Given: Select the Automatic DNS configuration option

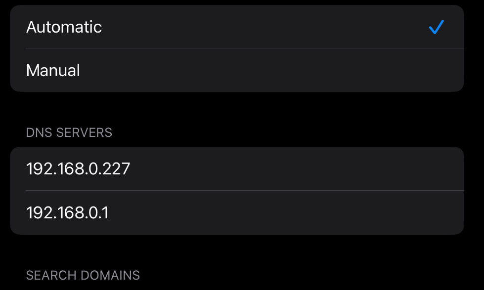Looking at the screenshot, I should tap(237, 27).
